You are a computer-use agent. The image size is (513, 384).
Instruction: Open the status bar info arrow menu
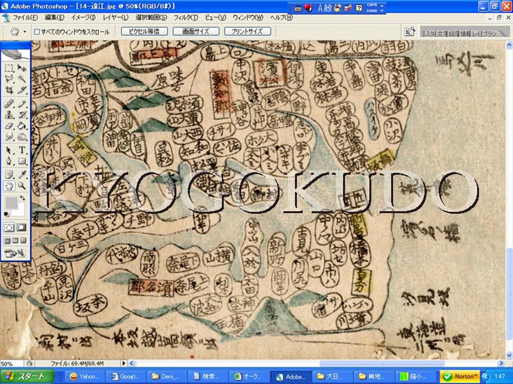click(124, 363)
